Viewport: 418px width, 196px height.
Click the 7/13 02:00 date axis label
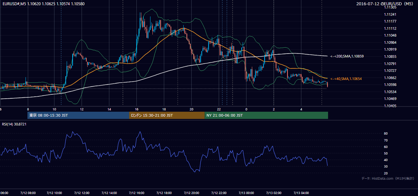click(274, 193)
